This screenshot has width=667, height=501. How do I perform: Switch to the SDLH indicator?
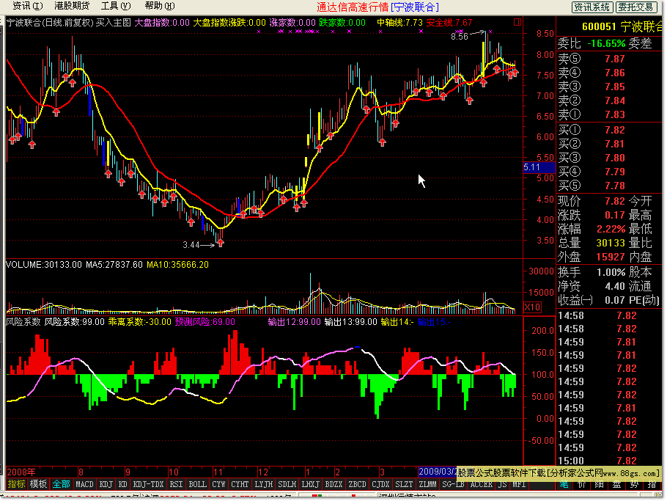tap(287, 484)
